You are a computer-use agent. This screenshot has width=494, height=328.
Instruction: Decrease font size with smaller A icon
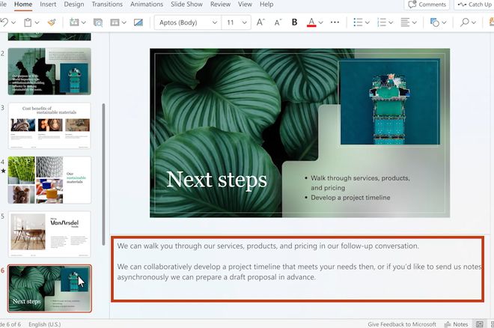pos(278,22)
